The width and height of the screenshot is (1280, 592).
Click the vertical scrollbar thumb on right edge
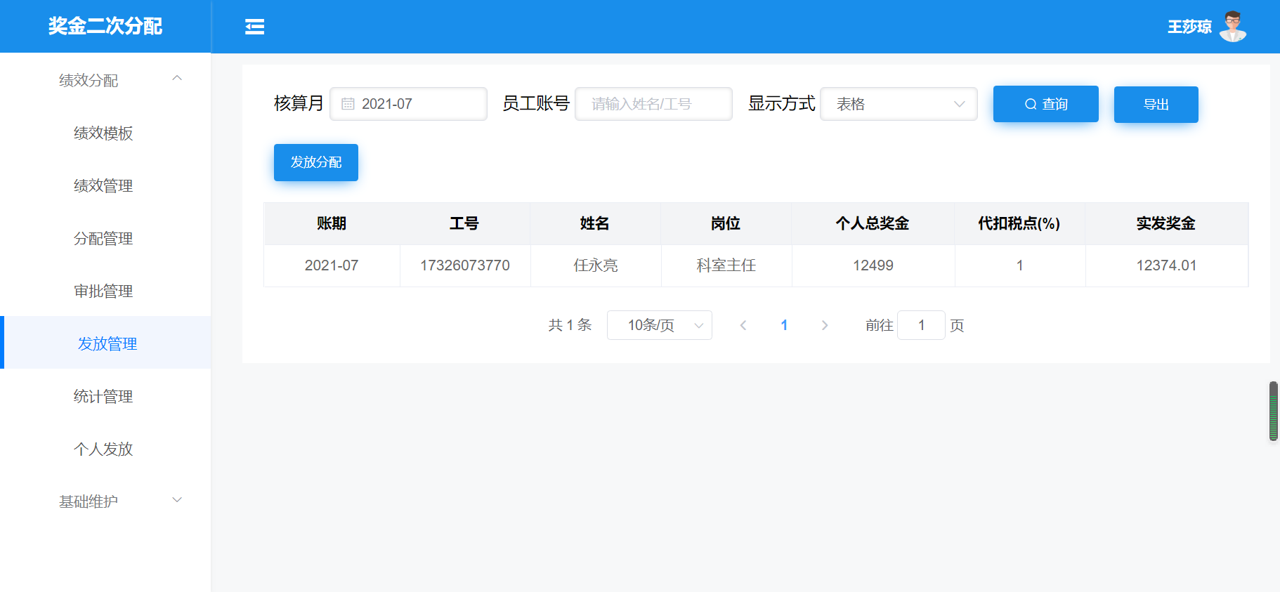click(x=1273, y=412)
